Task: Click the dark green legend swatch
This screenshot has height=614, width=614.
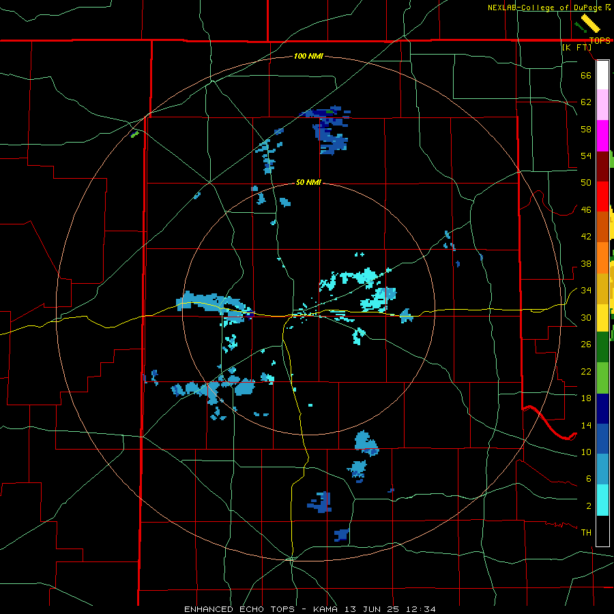Action: 602,347
